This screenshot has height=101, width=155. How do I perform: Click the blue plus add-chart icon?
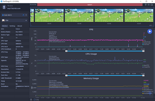pos(150,93)
